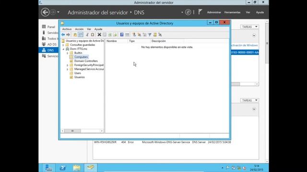
Task: Sort by the Descripción column header
Action: (x=167, y=41)
